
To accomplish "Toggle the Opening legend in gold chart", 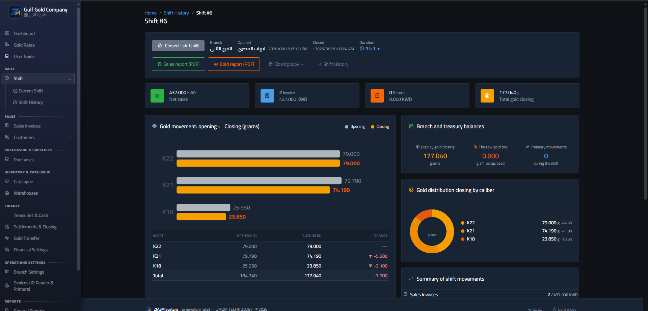I will [355, 126].
